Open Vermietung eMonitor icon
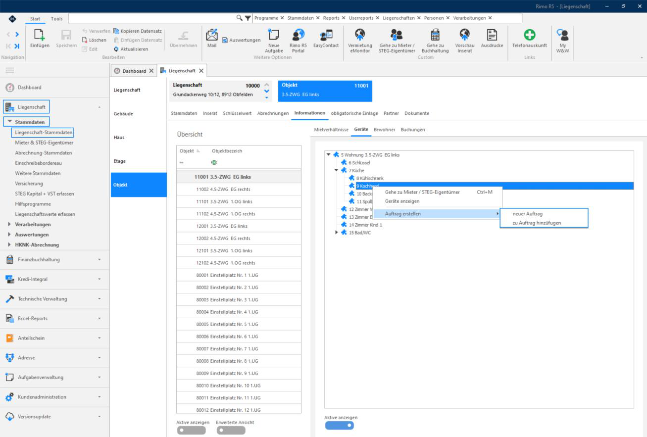Screen dimensions: 647x437 point(360,34)
